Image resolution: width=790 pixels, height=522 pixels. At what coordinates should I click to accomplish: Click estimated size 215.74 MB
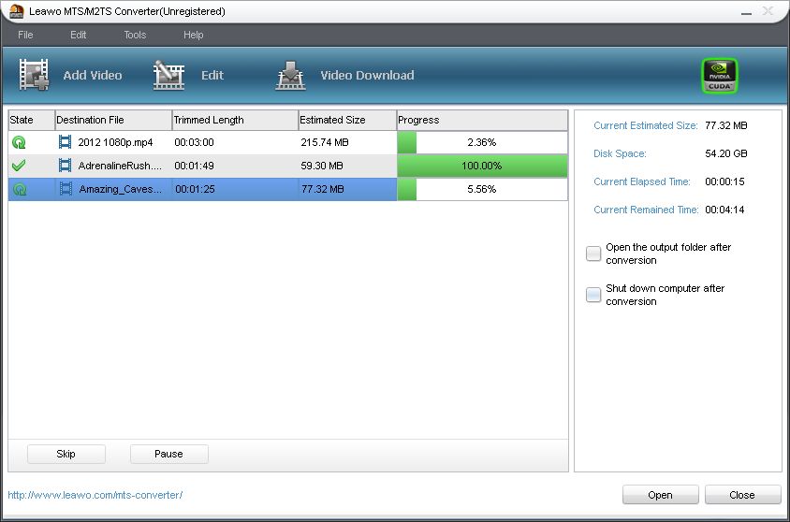click(325, 142)
